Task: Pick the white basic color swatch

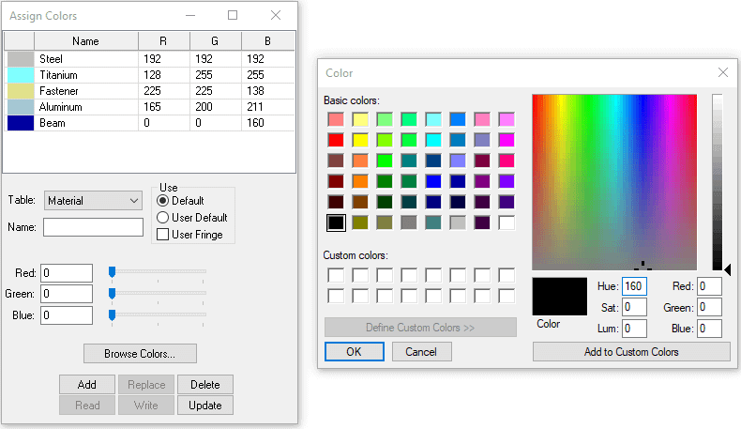Action: tap(507, 222)
